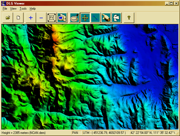Viewport: 180px width, 136px height.
Task: Click the blue screen overview icon
Action: coord(62,18)
